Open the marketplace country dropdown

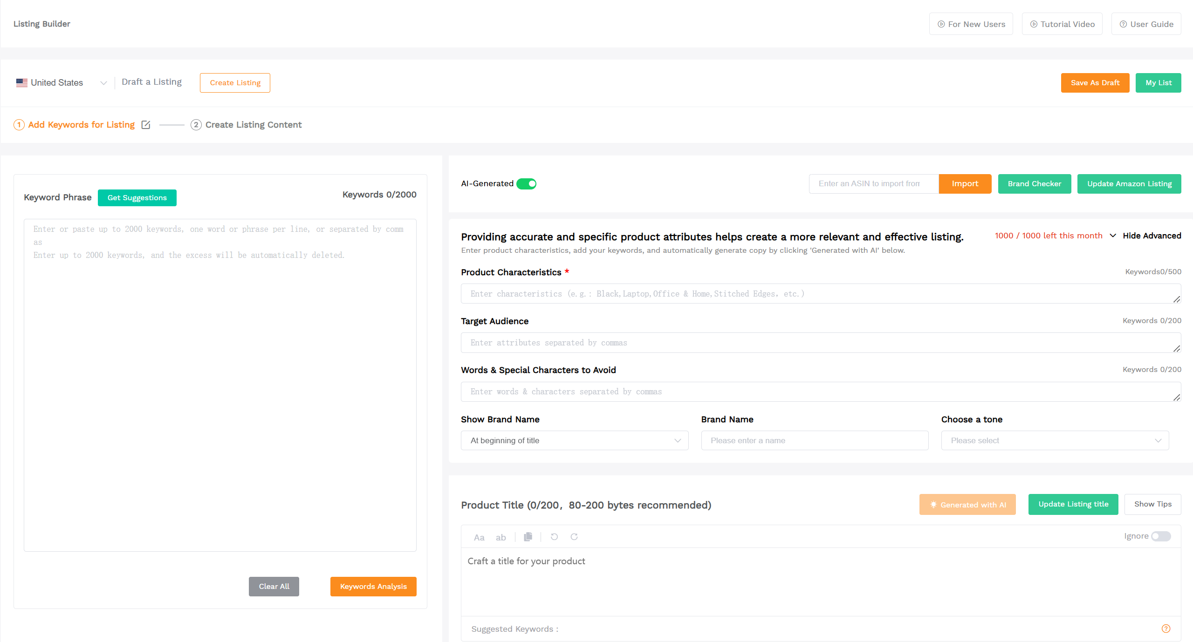pos(103,82)
